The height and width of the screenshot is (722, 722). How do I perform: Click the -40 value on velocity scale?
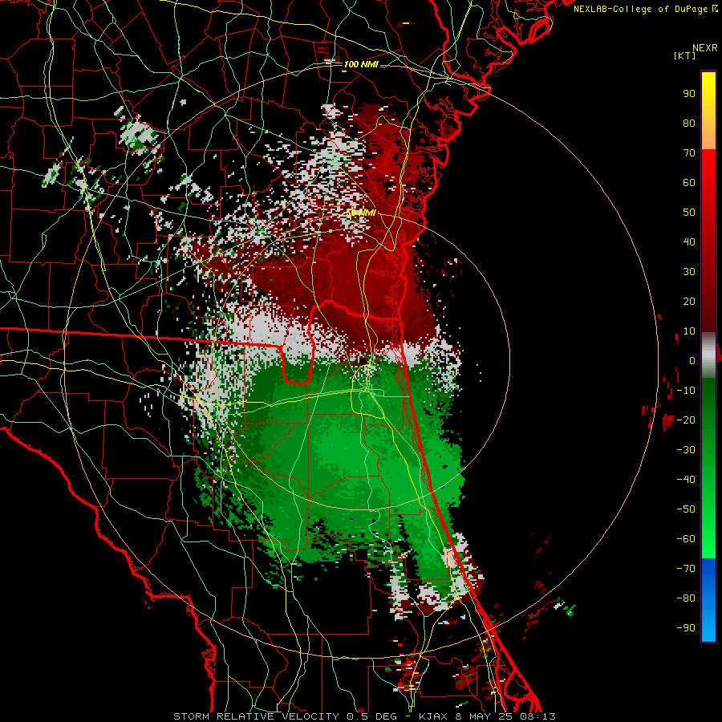(x=686, y=480)
